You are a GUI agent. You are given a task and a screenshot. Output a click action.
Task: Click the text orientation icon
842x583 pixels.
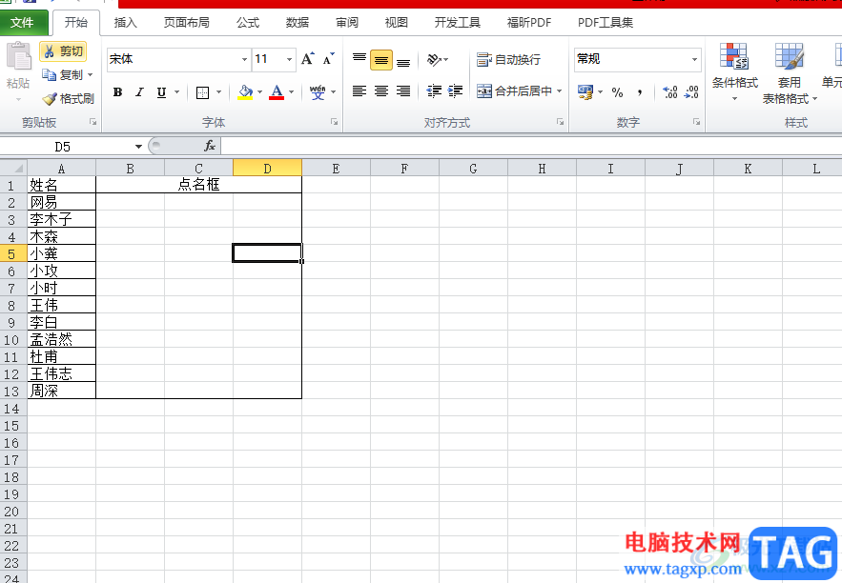[x=434, y=59]
